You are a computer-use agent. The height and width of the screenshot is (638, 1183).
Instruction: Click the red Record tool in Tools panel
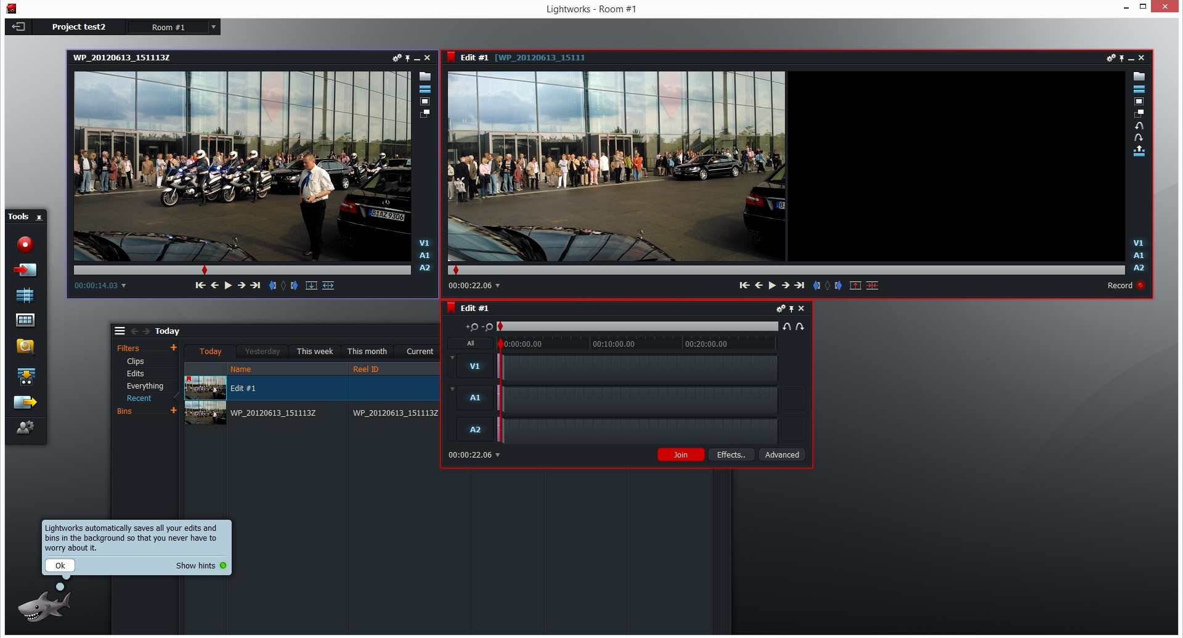coord(25,244)
